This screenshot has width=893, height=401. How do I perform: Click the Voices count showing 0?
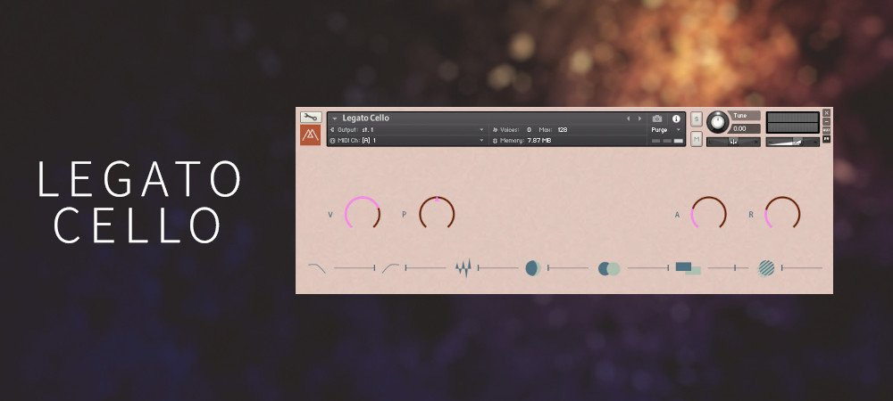tap(529, 129)
